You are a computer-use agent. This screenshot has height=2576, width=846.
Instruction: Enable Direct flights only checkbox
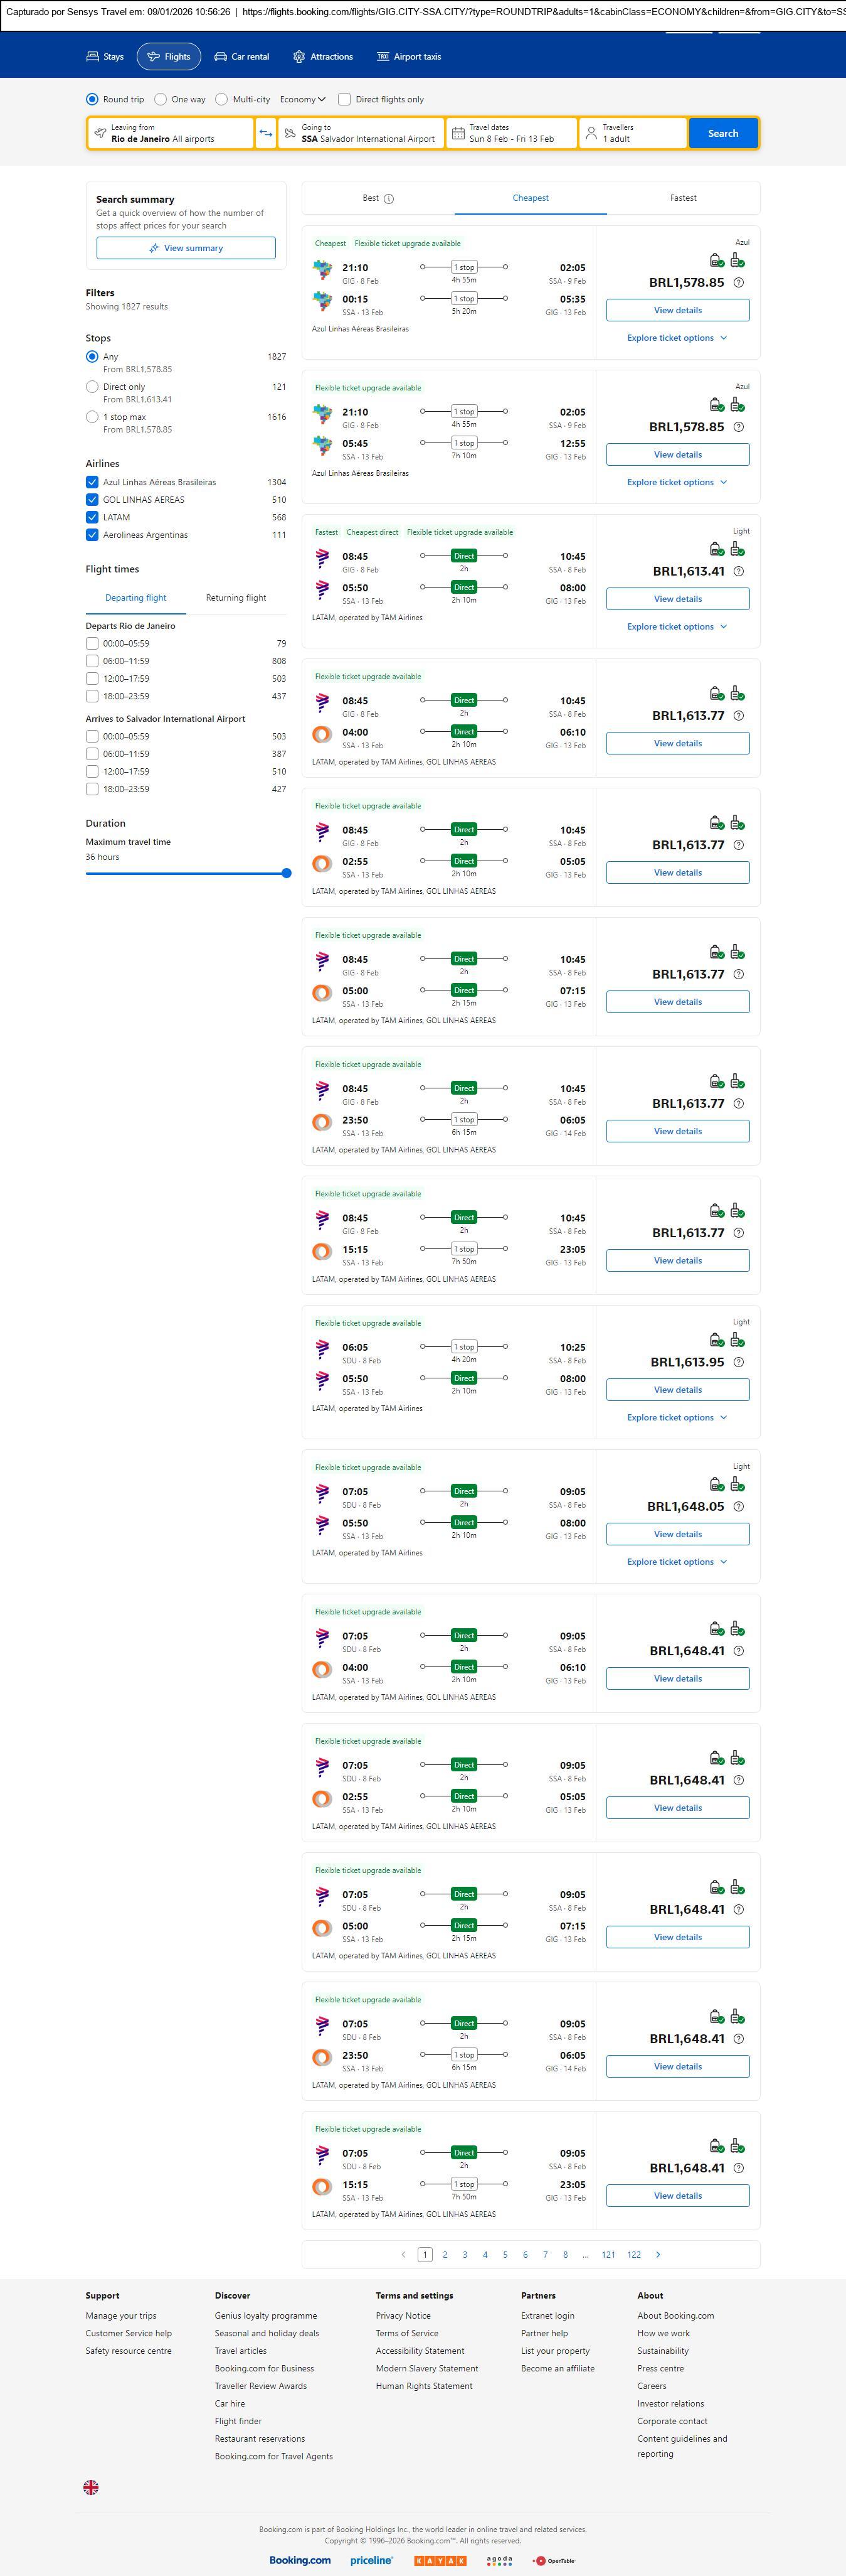[344, 99]
